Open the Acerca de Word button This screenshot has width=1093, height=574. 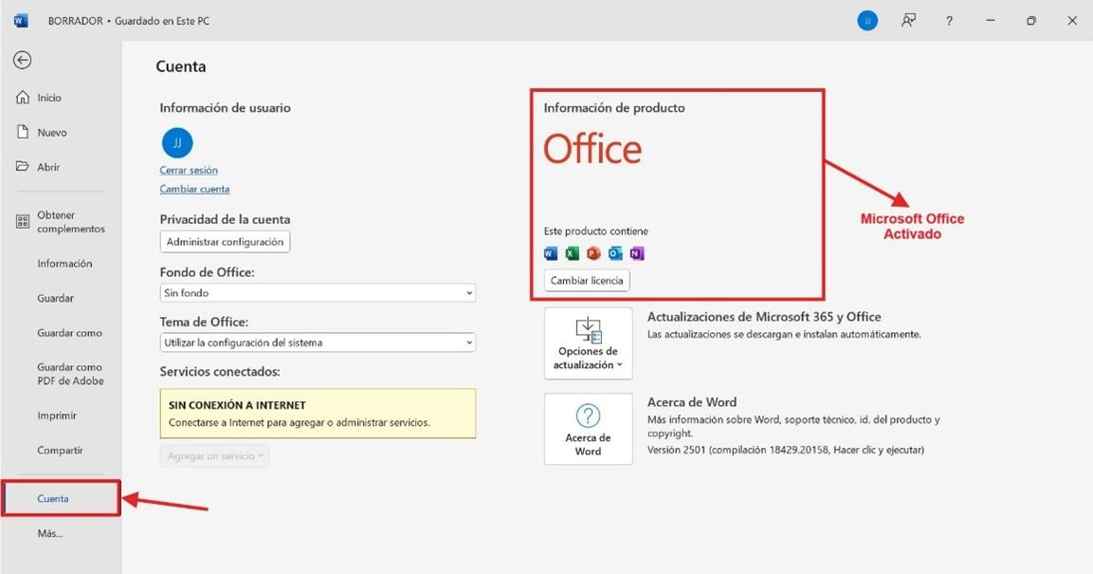589,429
